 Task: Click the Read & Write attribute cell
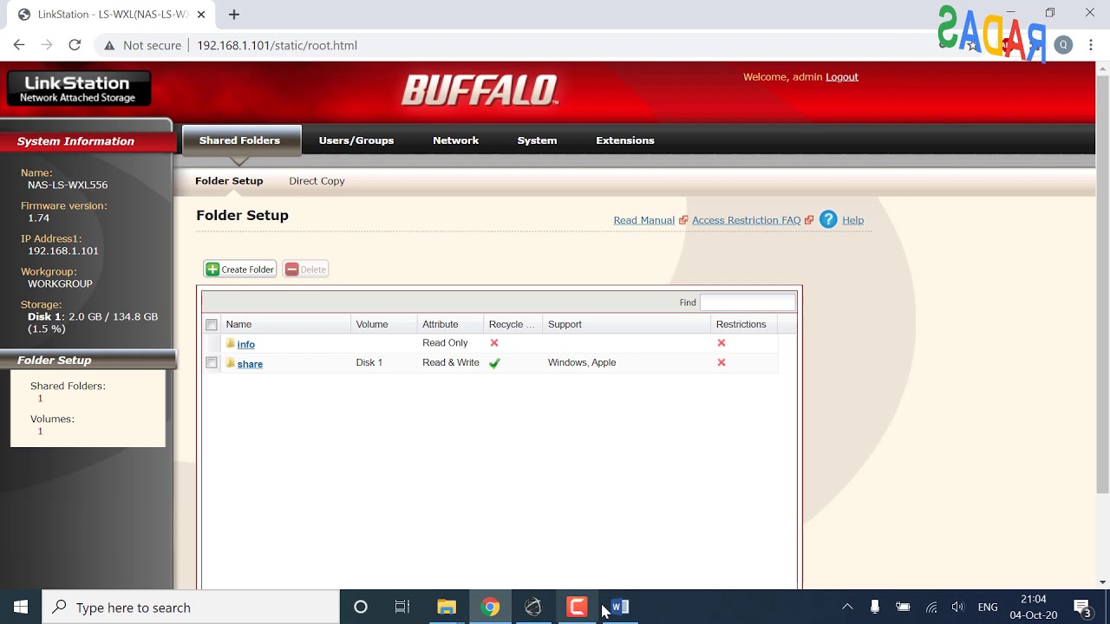pyautogui.click(x=451, y=363)
